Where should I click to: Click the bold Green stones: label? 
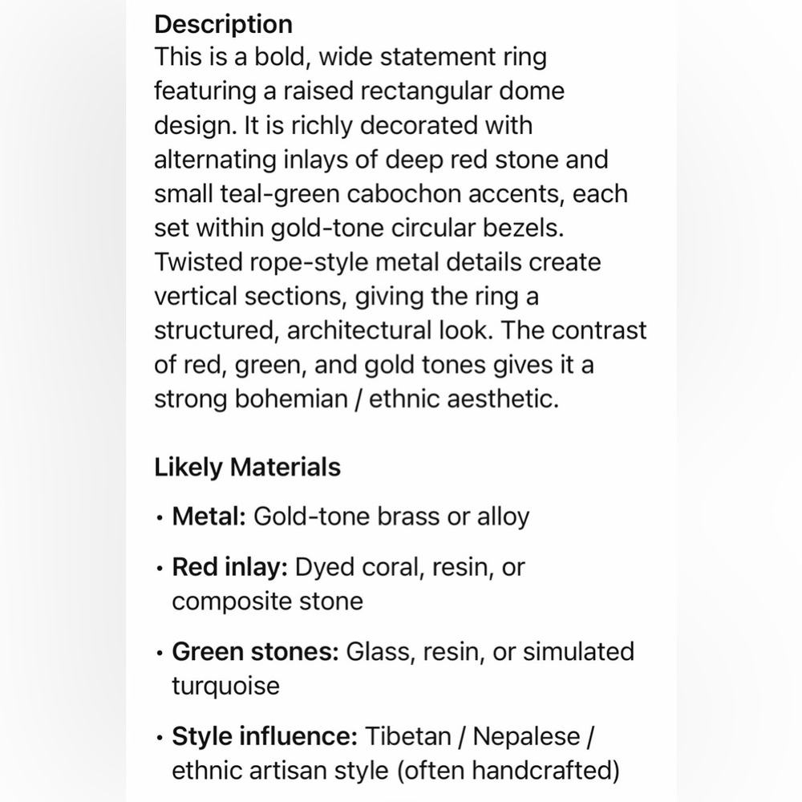click(x=256, y=651)
